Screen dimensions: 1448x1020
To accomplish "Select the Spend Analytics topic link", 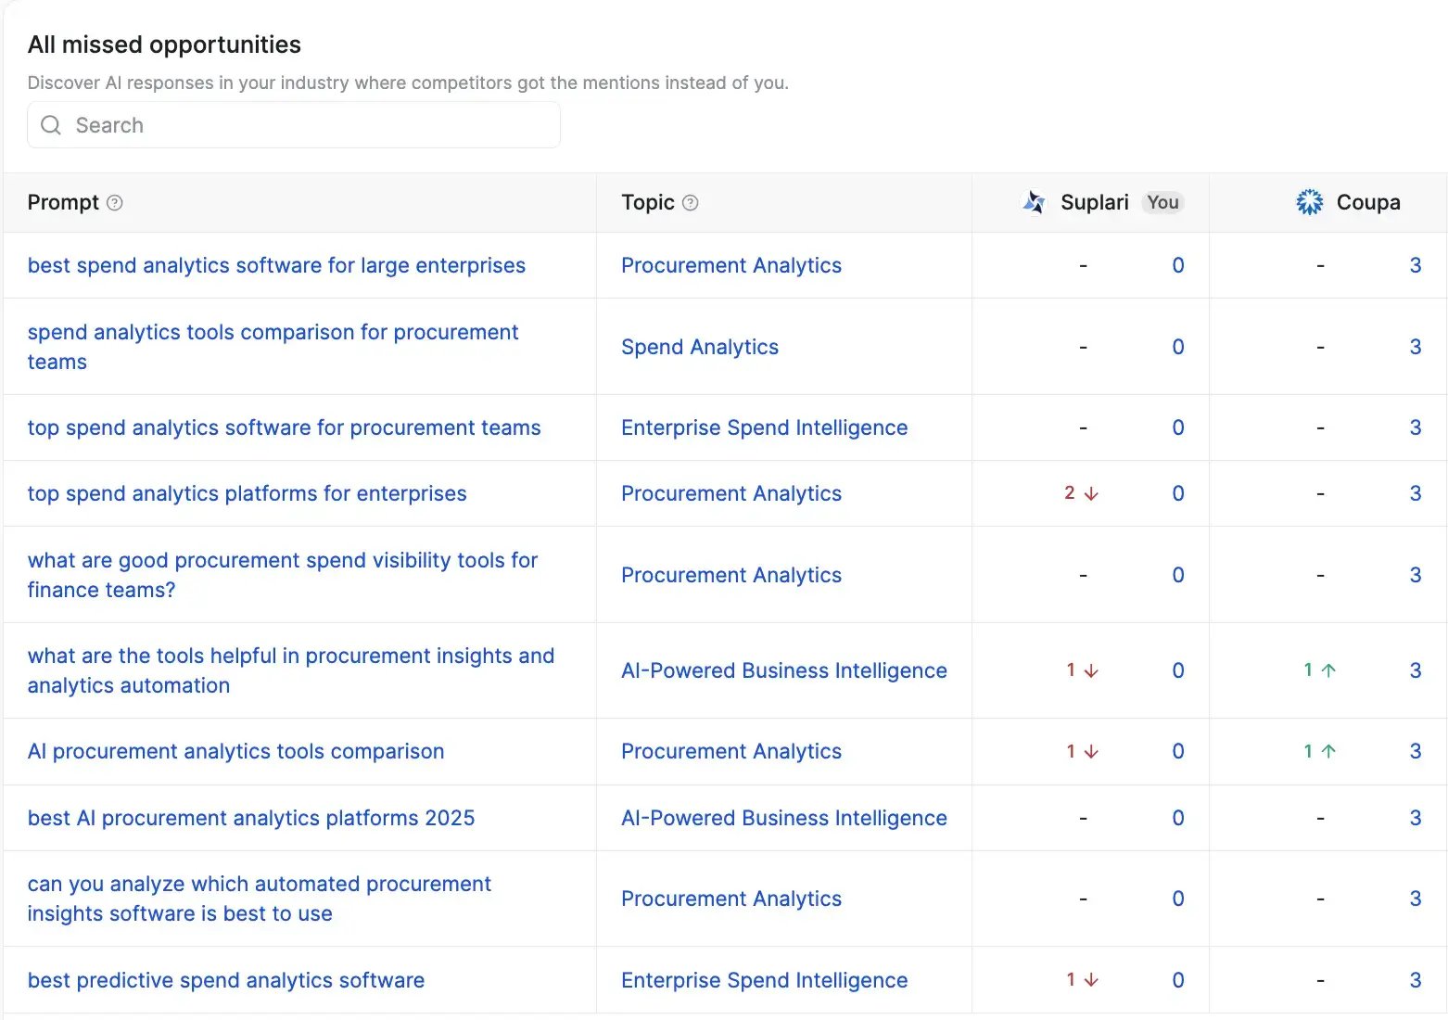I will click(700, 347).
